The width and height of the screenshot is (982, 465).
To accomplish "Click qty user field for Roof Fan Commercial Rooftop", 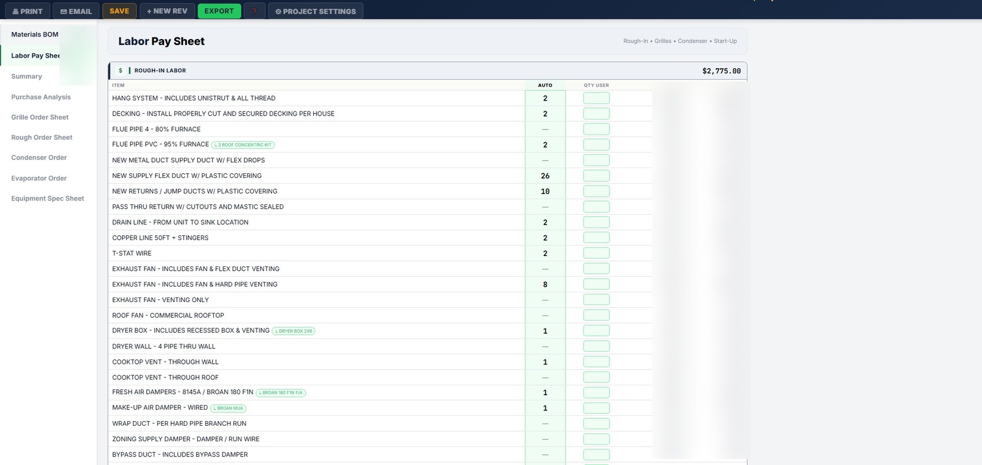I will tap(596, 315).
